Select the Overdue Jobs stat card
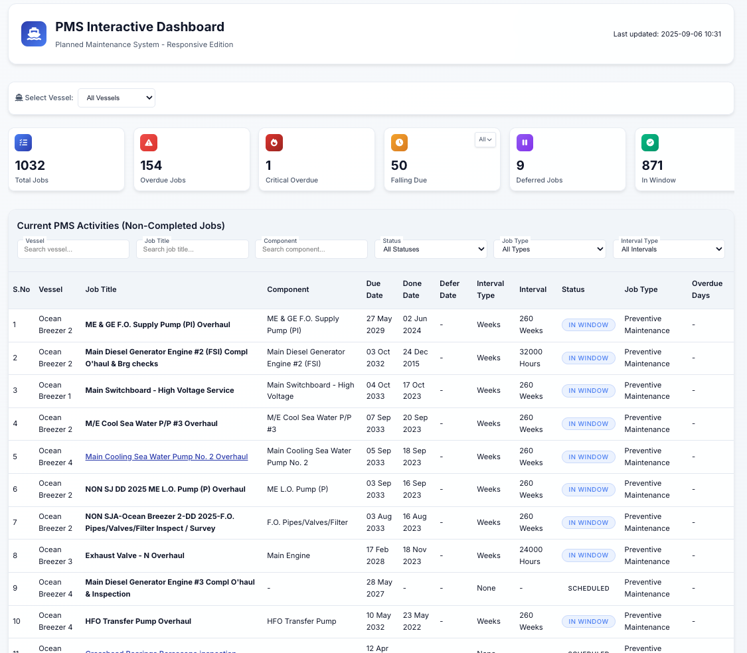This screenshot has height=653, width=747. (x=191, y=159)
